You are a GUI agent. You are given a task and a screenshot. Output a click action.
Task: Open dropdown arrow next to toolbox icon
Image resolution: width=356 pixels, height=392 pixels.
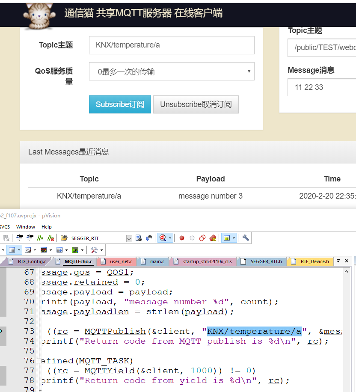[x=101, y=250]
